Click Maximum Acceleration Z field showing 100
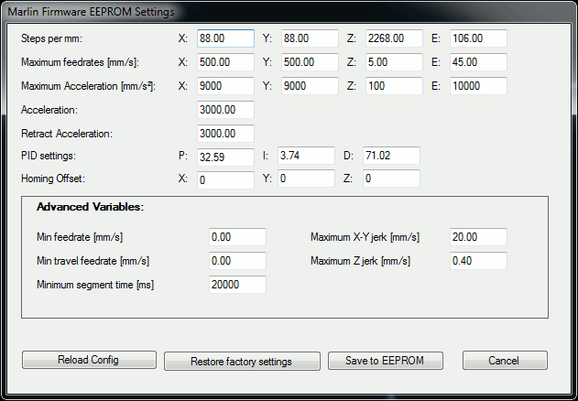 coord(394,86)
